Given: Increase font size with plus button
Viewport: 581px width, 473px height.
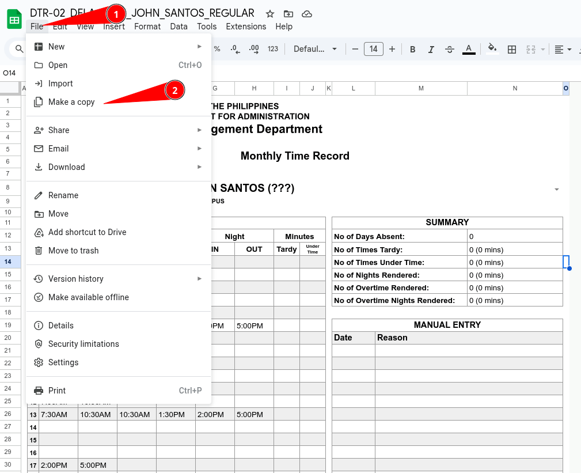Looking at the screenshot, I should (392, 50).
